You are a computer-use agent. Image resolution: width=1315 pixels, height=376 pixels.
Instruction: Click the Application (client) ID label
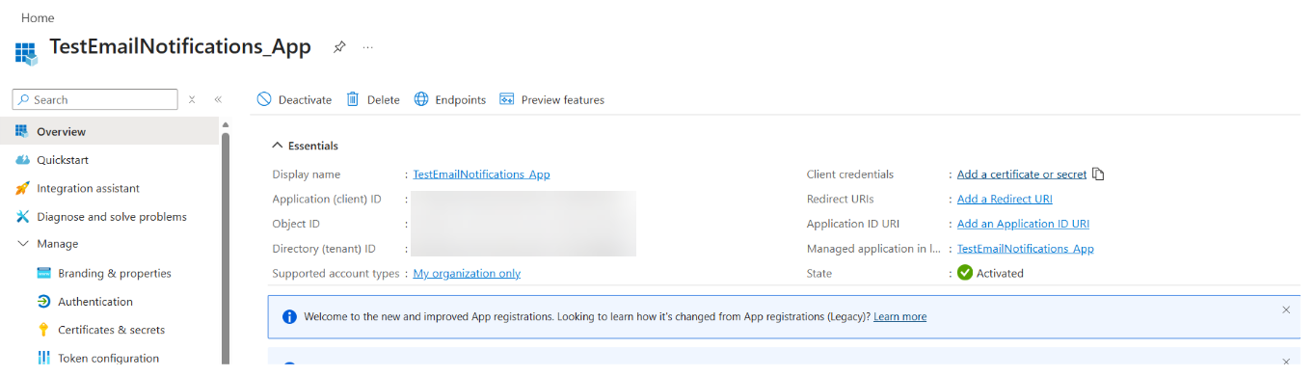tap(327, 199)
